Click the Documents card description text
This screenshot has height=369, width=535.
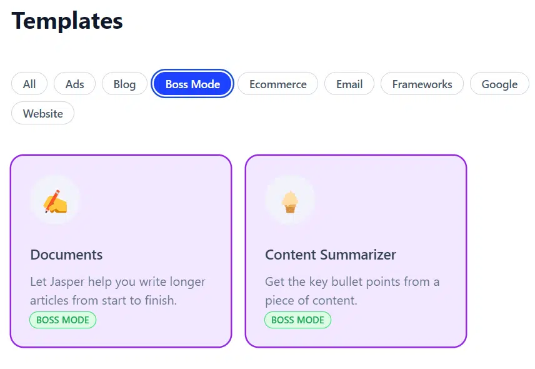[x=117, y=291]
